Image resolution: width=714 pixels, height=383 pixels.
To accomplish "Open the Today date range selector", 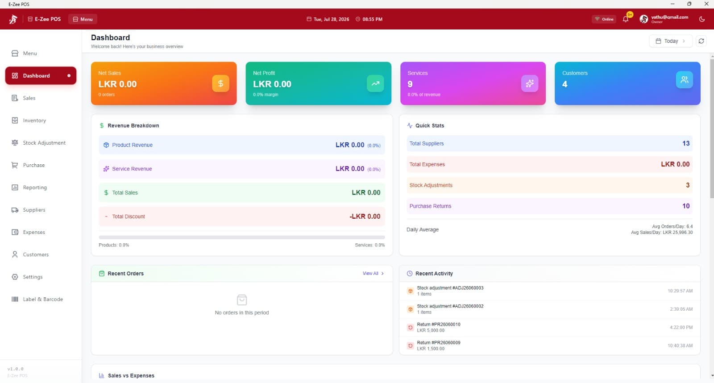I will point(671,41).
